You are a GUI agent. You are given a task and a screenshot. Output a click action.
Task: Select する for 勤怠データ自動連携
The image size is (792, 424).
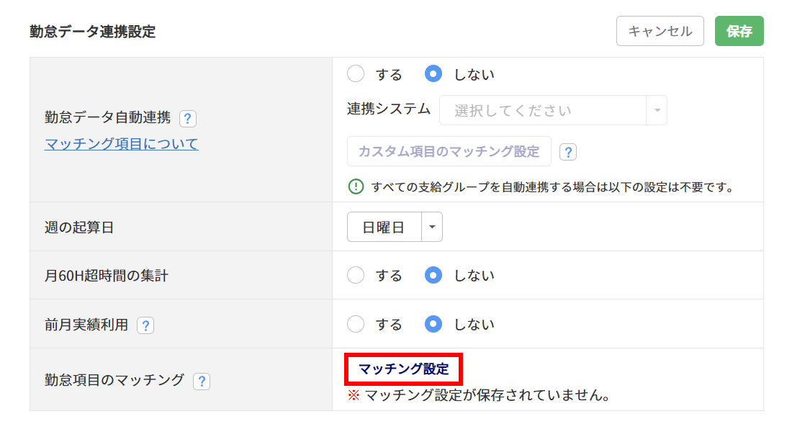[356, 73]
